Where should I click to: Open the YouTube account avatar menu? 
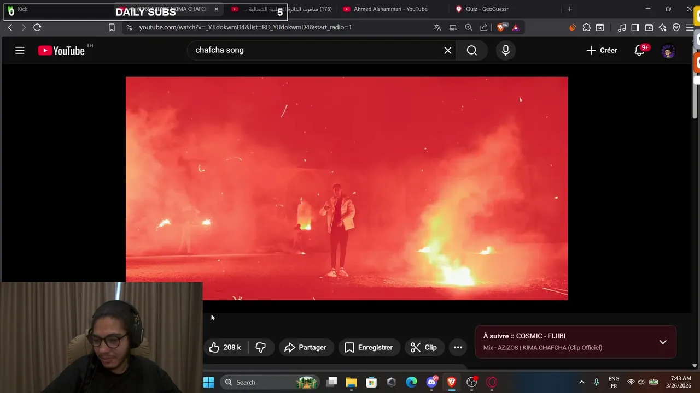[668, 51]
